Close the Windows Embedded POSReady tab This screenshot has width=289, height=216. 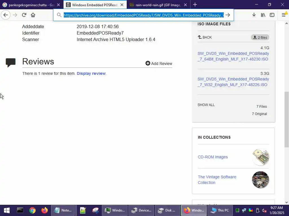point(122,5)
